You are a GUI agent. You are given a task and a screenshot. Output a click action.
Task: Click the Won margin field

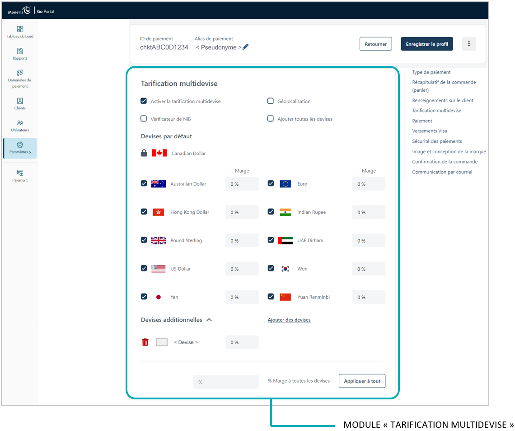[x=369, y=269]
